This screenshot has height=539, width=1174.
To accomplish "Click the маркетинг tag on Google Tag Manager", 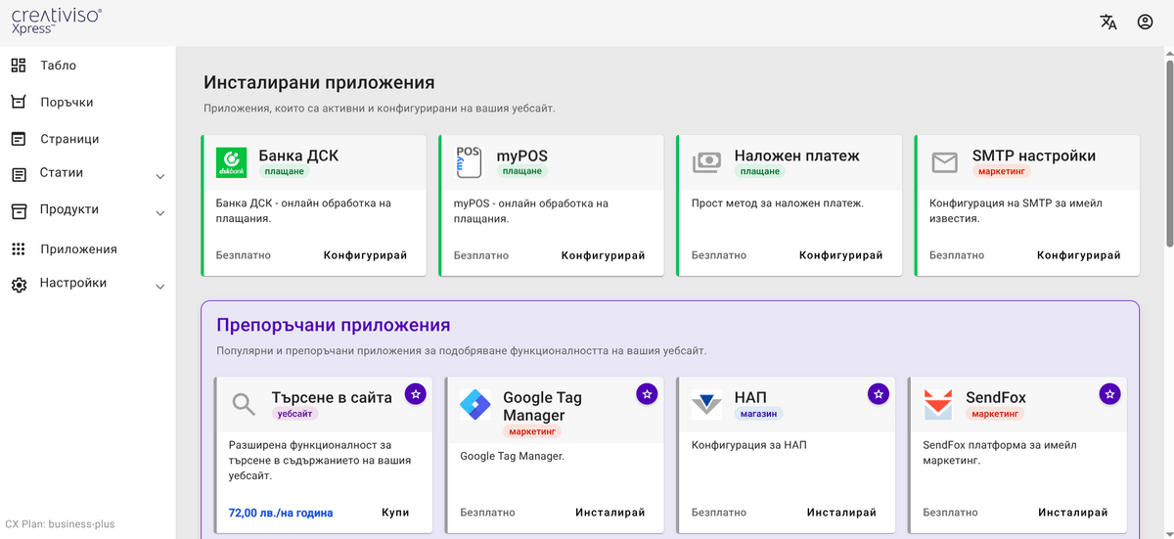I will click(532, 431).
